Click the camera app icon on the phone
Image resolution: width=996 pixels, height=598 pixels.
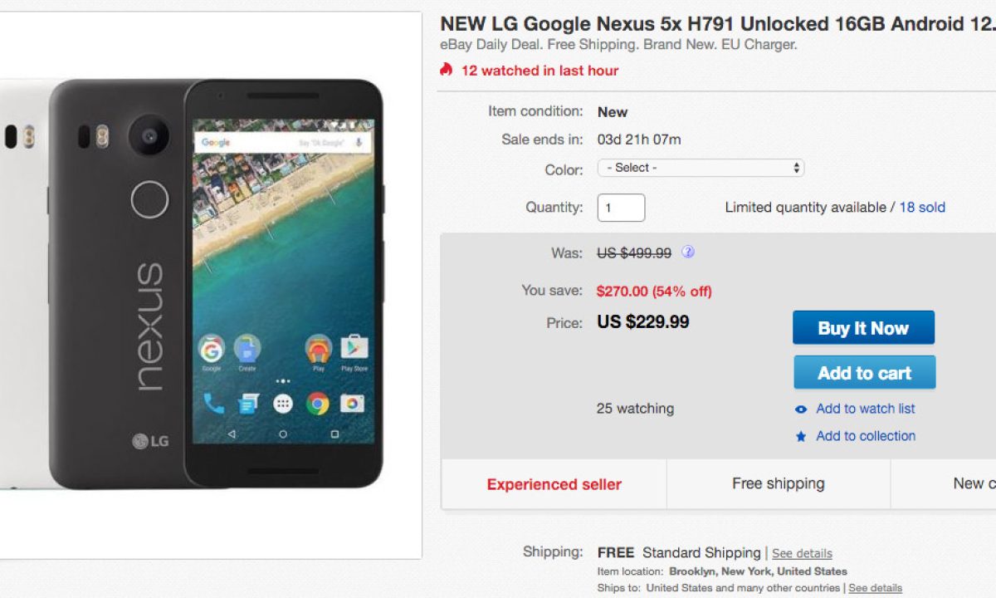click(x=352, y=404)
